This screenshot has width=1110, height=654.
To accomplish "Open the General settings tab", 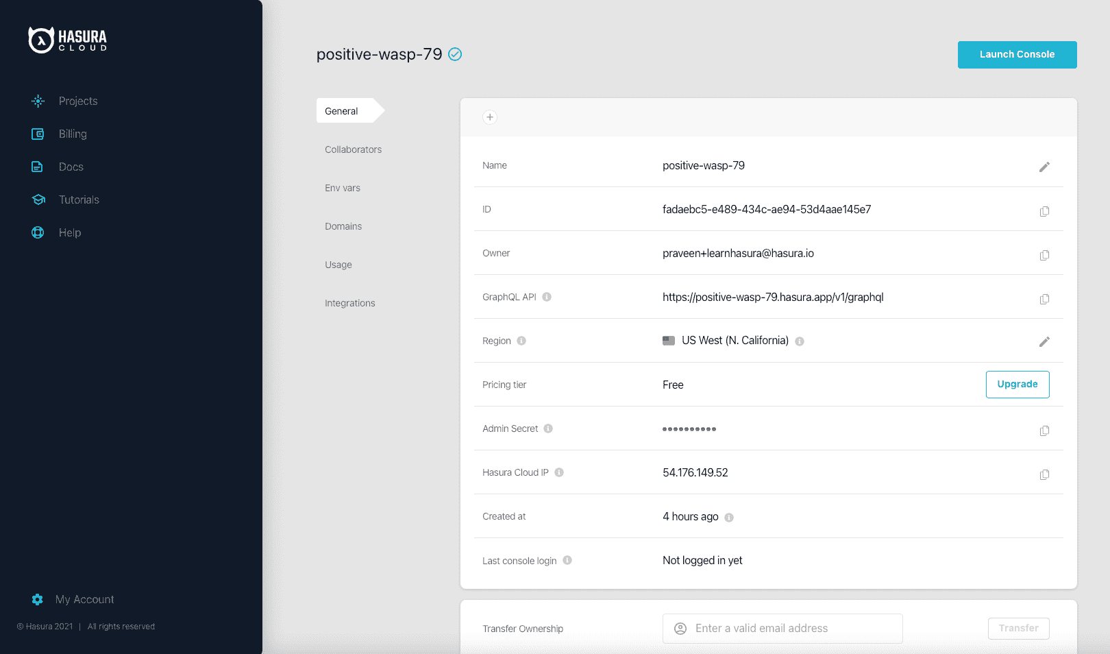I will (349, 110).
